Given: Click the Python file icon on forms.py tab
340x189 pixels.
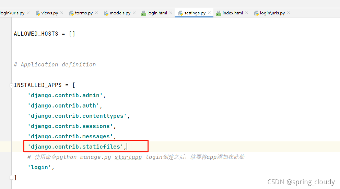Looking at the screenshot, I should click(71, 13).
